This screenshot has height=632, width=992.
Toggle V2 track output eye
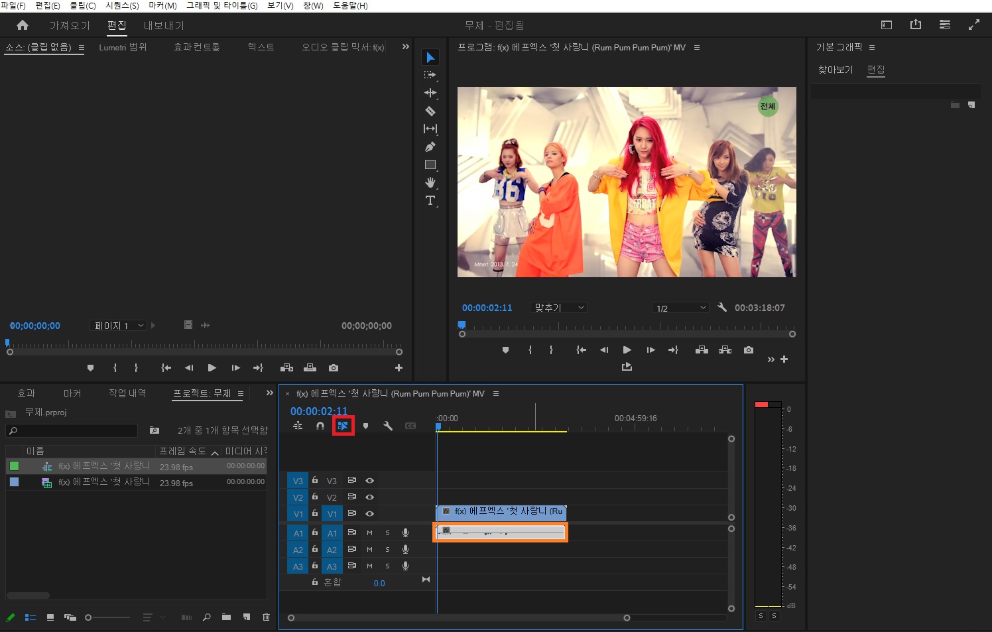(x=370, y=497)
